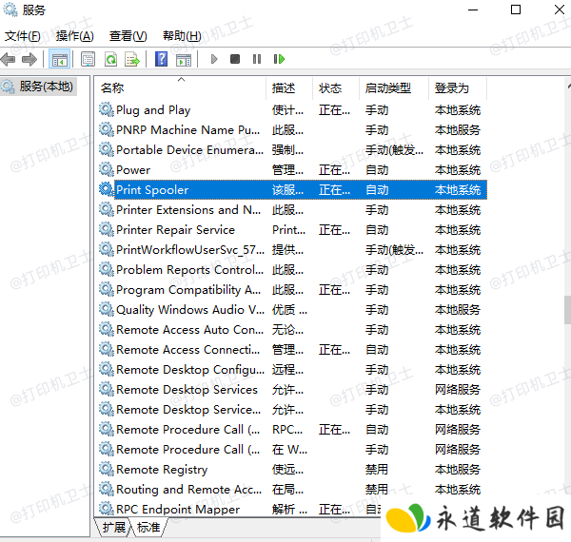Click the Export list toolbar icon
This screenshot has height=542, width=571.
click(132, 59)
